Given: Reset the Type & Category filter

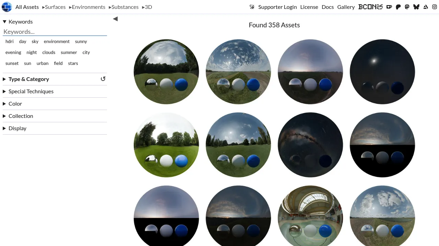Looking at the screenshot, I should (103, 79).
